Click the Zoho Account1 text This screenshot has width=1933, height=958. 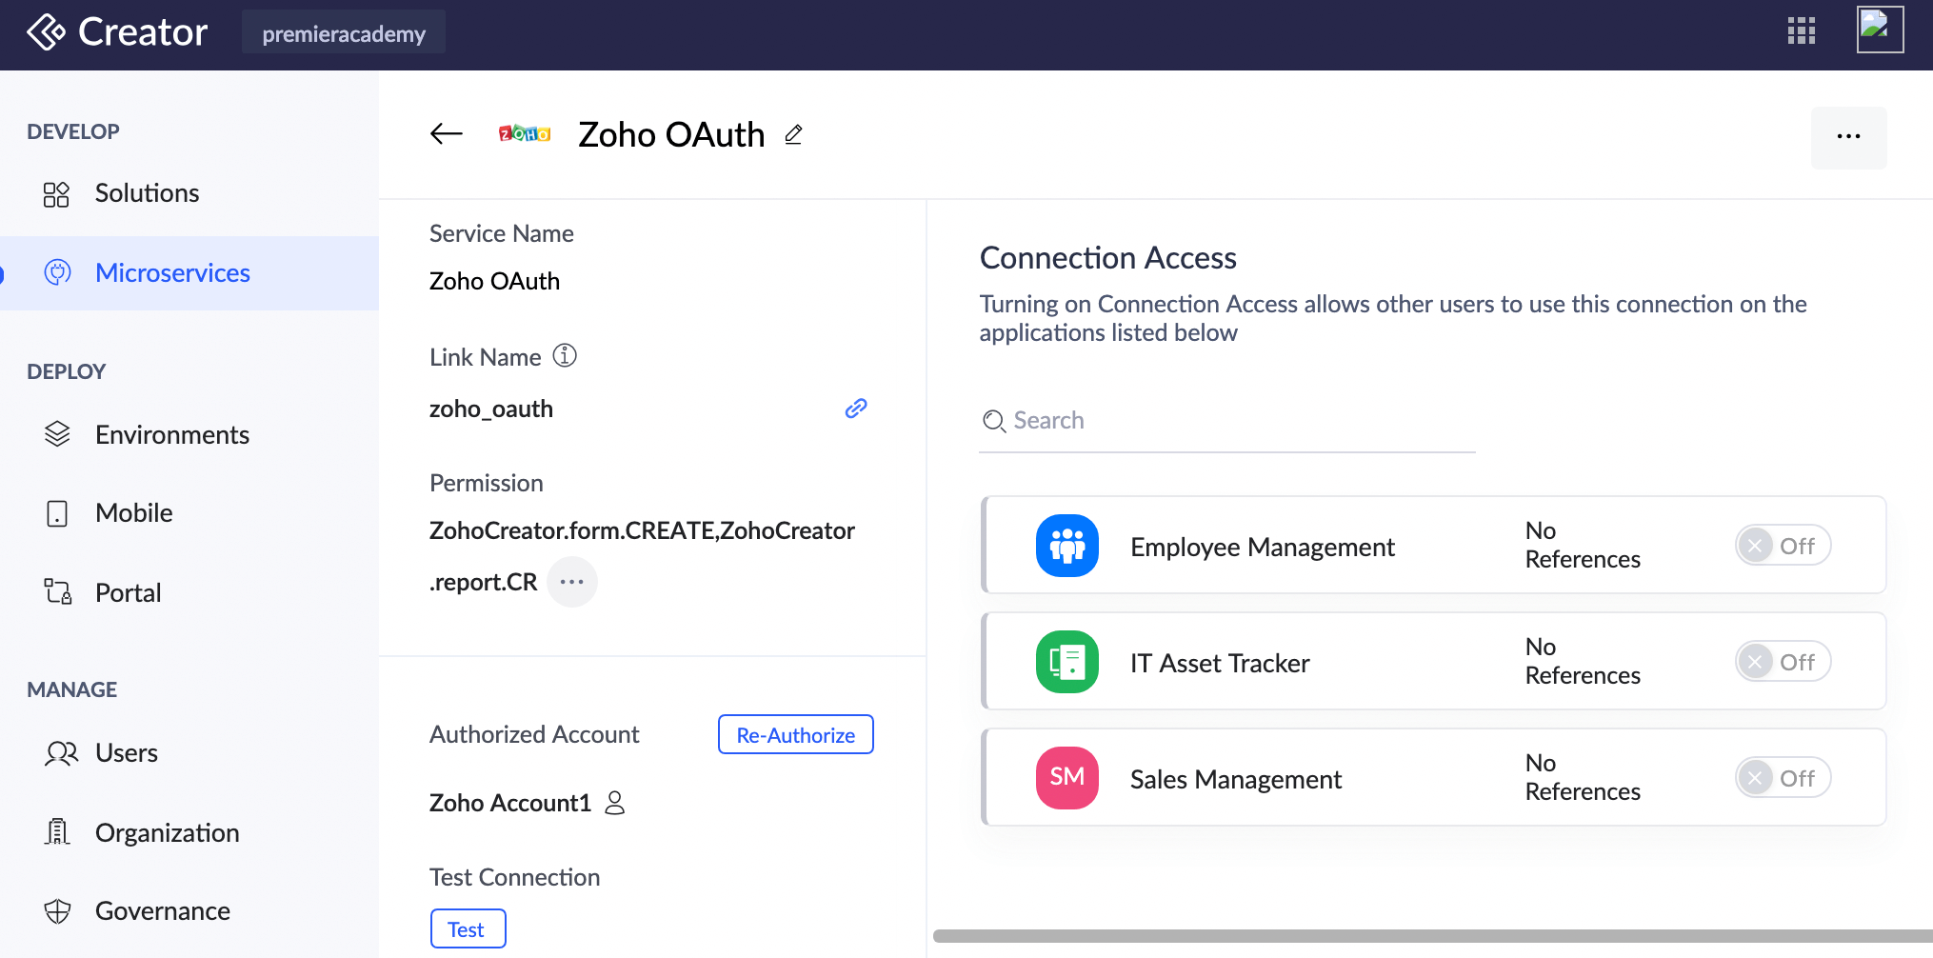[x=510, y=804]
